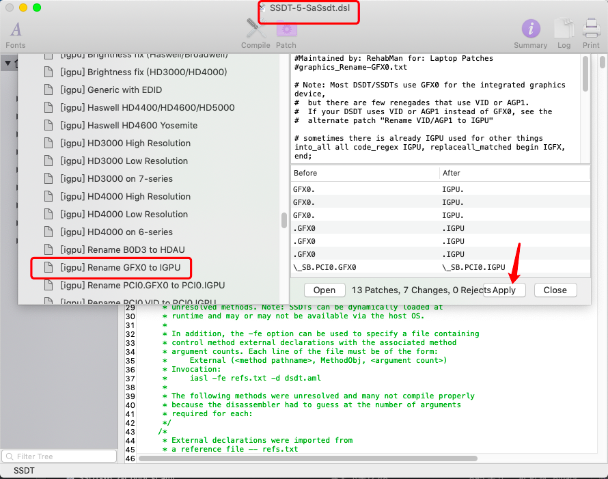Viewport: 608px width, 479px height.
Task: Click the search icon in Filter Tree
Action: click(x=10, y=456)
